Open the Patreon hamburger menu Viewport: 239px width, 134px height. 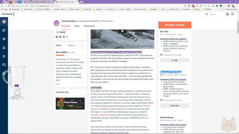[x=232, y=14]
